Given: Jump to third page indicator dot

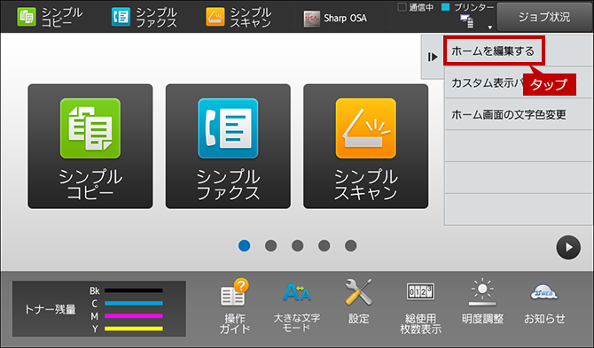Looking at the screenshot, I should pyautogui.click(x=297, y=246).
